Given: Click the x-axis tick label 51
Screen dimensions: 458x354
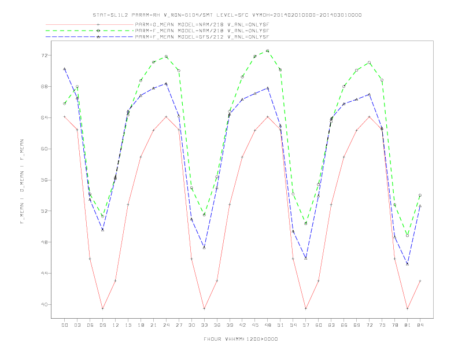Looking at the screenshot, I should [280, 325].
